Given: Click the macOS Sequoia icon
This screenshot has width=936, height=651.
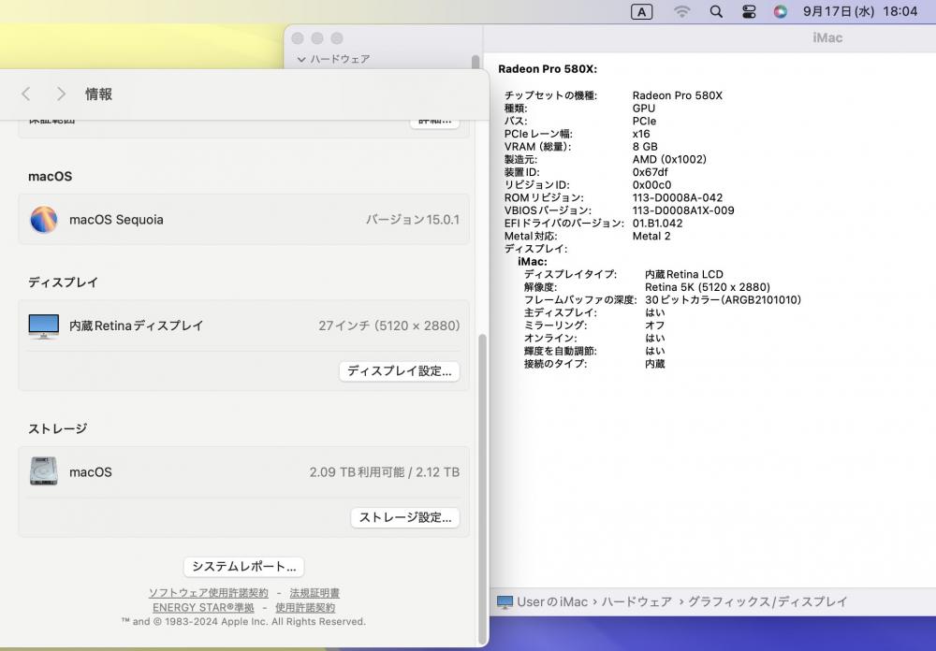Looking at the screenshot, I should 44,220.
